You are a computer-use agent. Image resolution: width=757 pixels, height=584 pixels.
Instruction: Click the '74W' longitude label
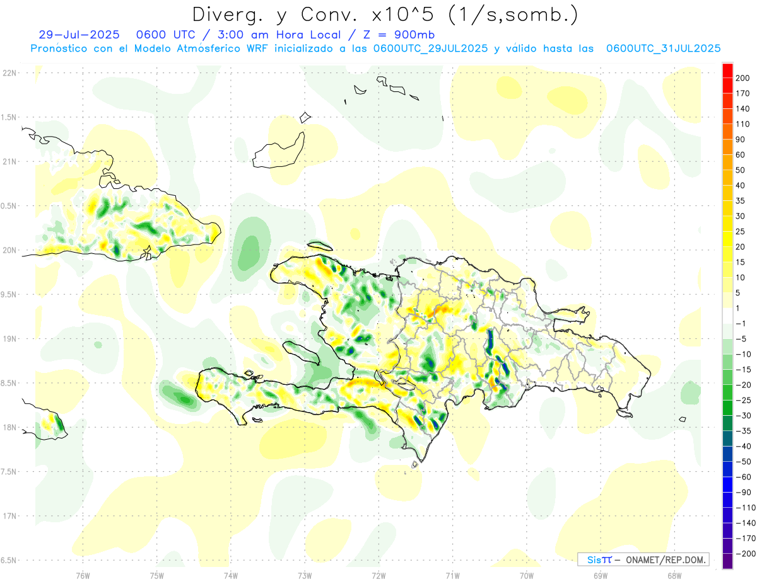(x=231, y=575)
